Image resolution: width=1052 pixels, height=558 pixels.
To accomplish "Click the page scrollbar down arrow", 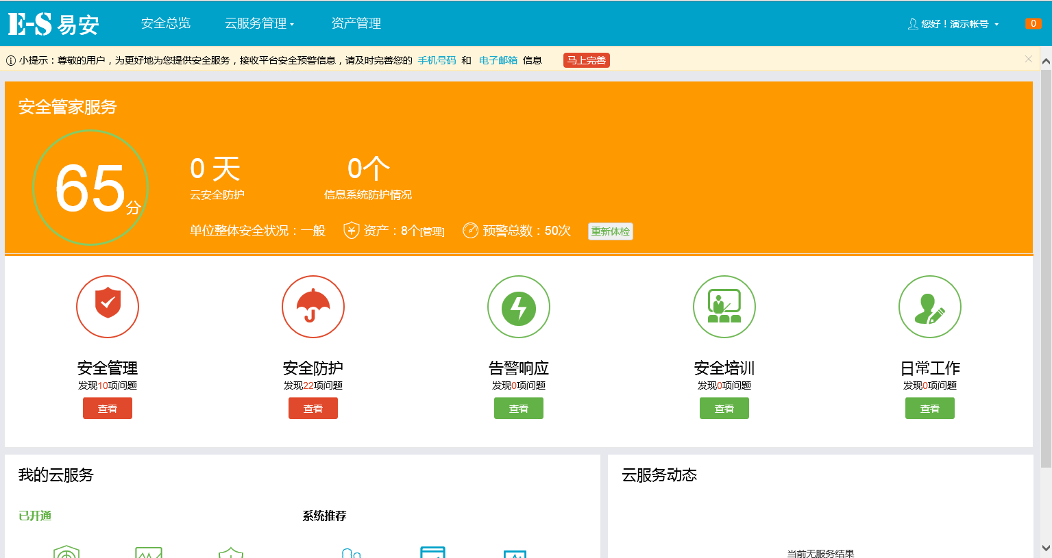I will pyautogui.click(x=1046, y=548).
